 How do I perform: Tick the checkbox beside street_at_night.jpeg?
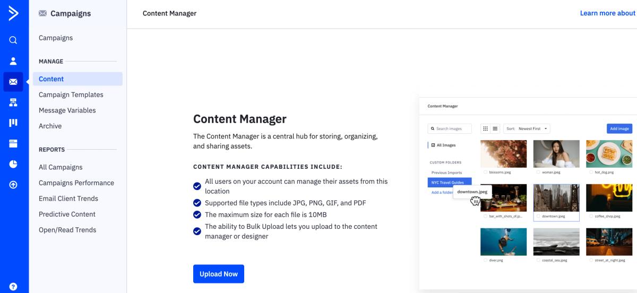591,261
